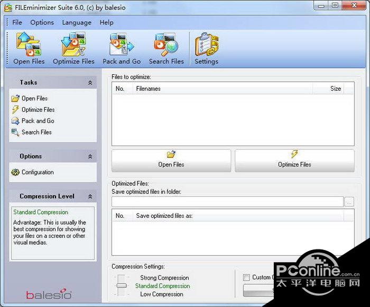This screenshot has height=307, width=370.
Task: Click the Compression Level header title
Action: (47, 196)
